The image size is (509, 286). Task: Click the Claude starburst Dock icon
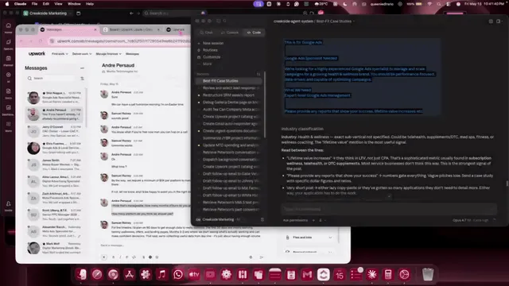pos(371,274)
